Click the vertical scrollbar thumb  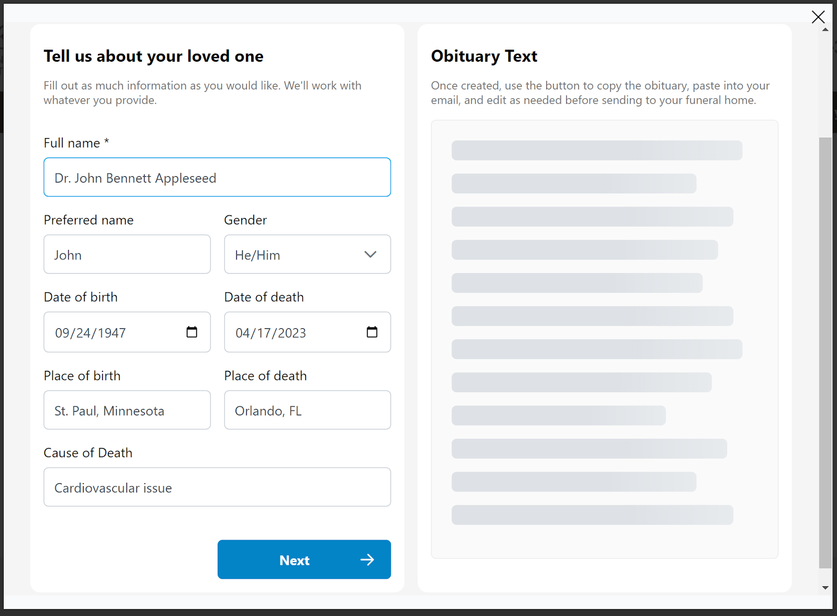[x=825, y=352]
